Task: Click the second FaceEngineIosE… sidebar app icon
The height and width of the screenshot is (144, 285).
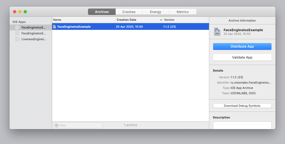Action: pos(17,33)
